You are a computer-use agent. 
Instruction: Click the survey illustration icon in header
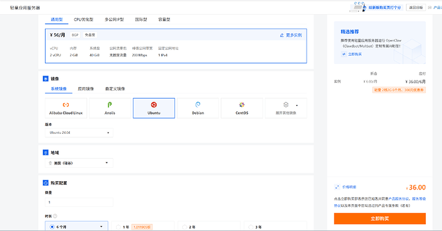click(x=358, y=7)
